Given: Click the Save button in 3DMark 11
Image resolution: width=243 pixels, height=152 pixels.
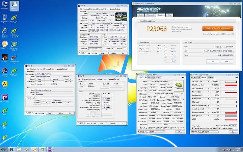Looking at the screenshot, I should pos(226,61).
